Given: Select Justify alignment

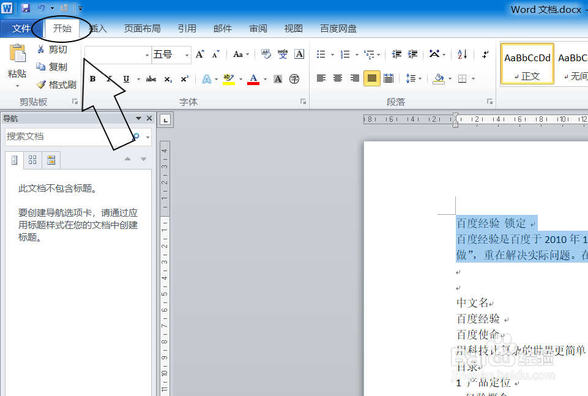Looking at the screenshot, I should [x=372, y=78].
